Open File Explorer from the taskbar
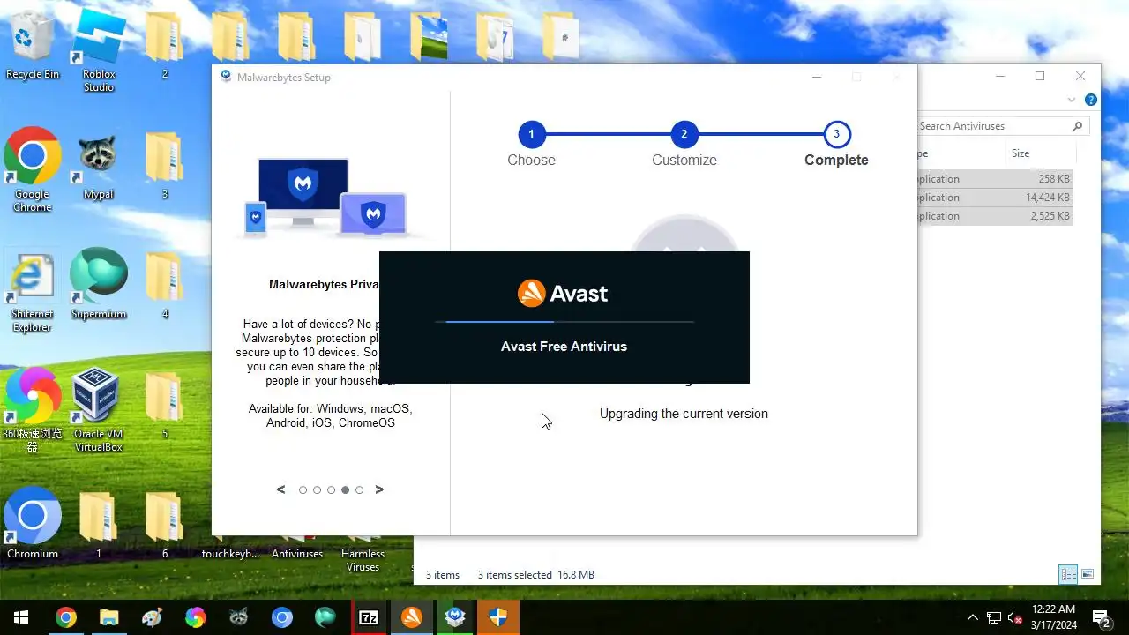 pos(108,617)
